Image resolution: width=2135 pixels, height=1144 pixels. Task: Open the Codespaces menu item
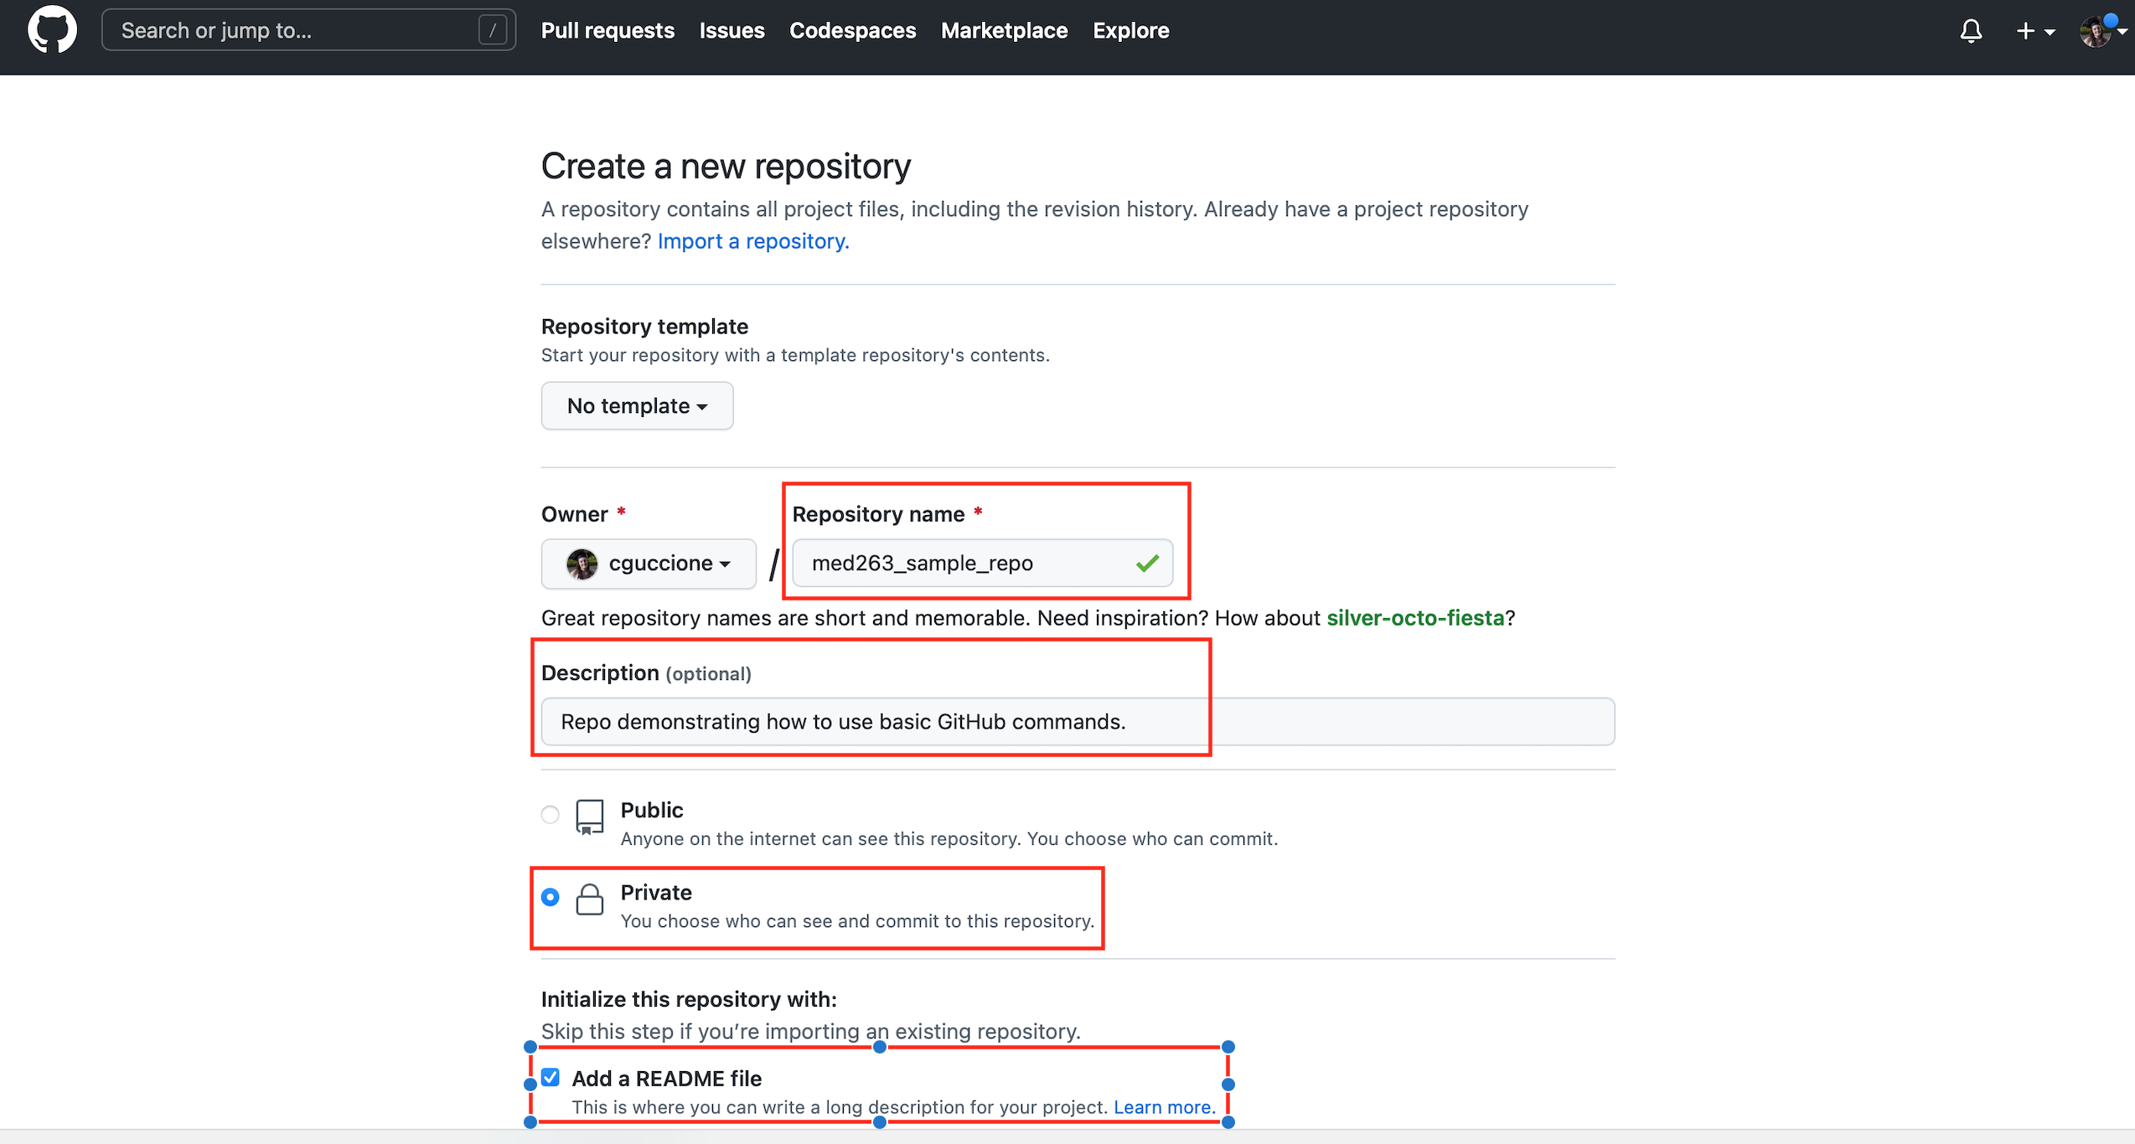(x=851, y=30)
